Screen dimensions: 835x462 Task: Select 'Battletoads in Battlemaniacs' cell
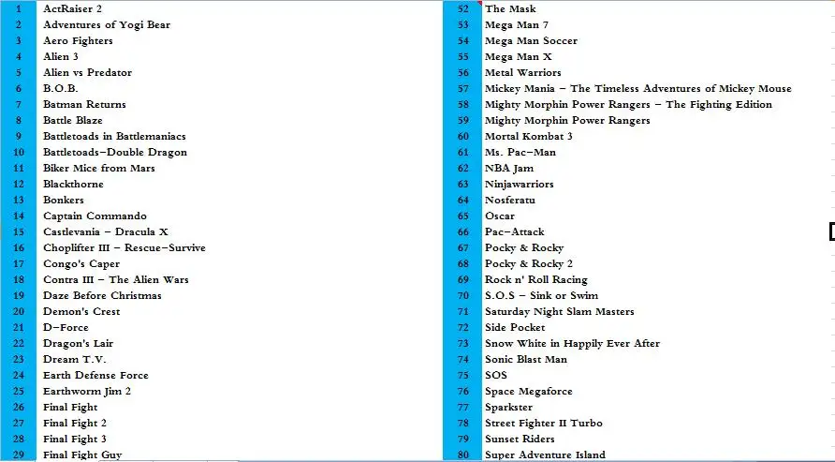tap(114, 137)
